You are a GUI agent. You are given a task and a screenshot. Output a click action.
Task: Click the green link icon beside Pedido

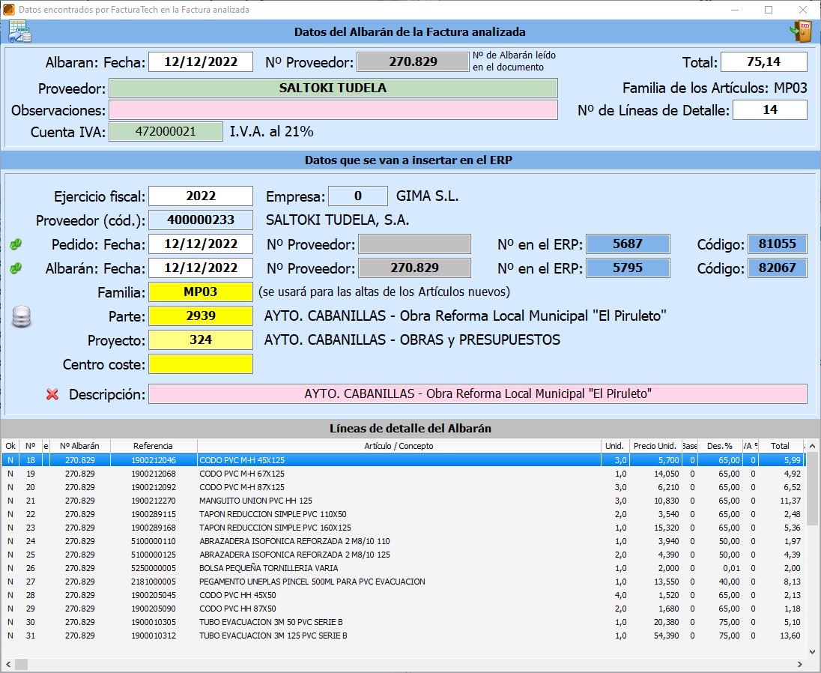coord(16,244)
